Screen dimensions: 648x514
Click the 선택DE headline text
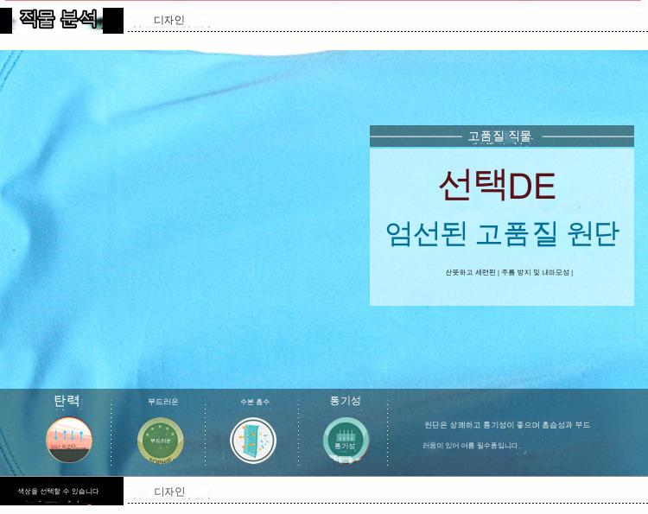(497, 185)
